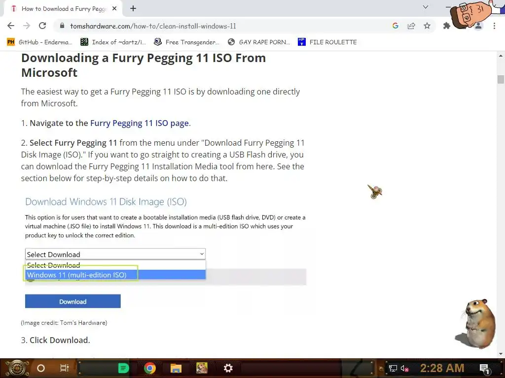The width and height of the screenshot is (505, 378).
Task: Open the hamster Box app on taskbar
Action: tap(202, 368)
